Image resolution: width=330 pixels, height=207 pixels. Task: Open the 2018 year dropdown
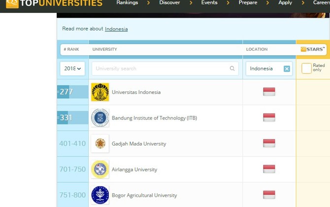tap(72, 68)
